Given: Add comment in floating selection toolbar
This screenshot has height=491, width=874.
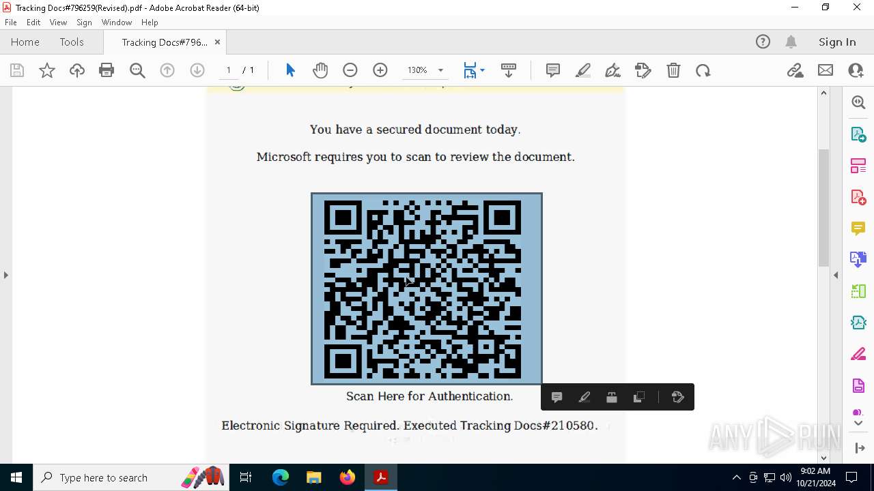Looking at the screenshot, I should [557, 397].
